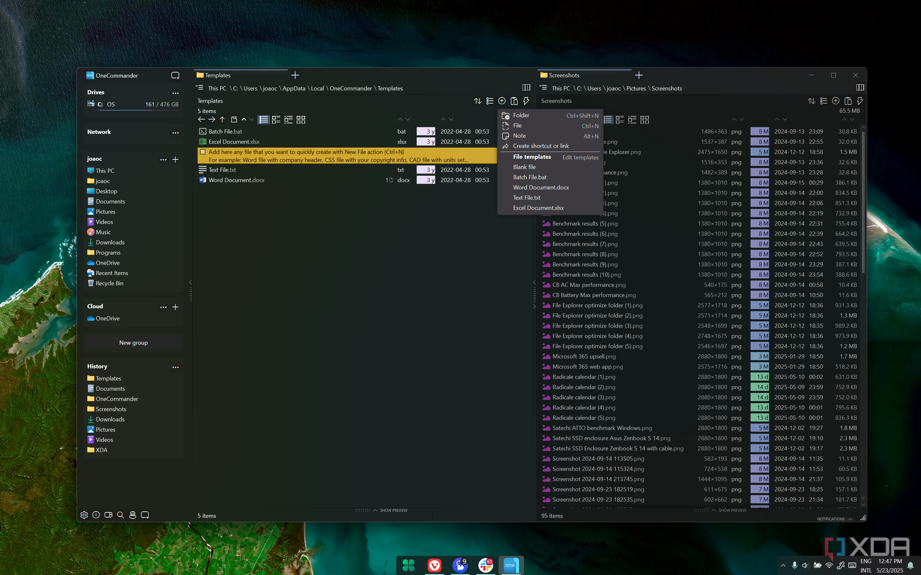Click Screenshots pane vertical scrollbar
Screen dimensions: 921x575
point(863,202)
